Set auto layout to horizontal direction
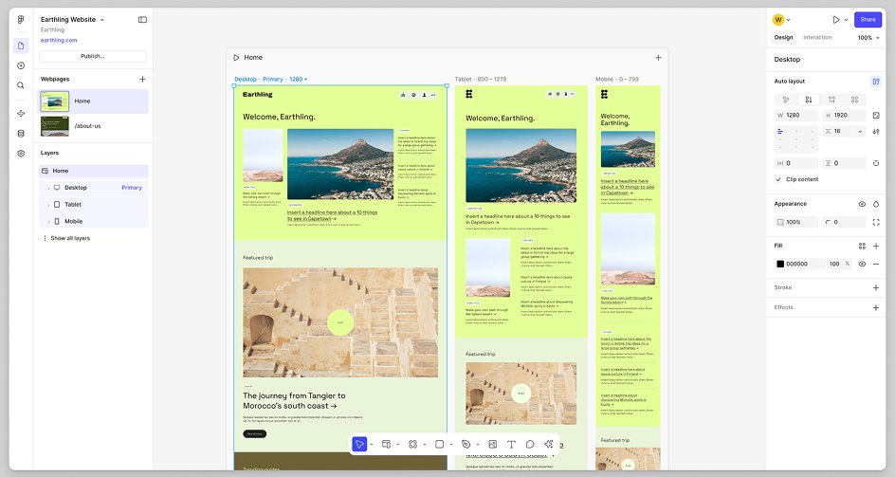The height and width of the screenshot is (477, 895). (831, 100)
